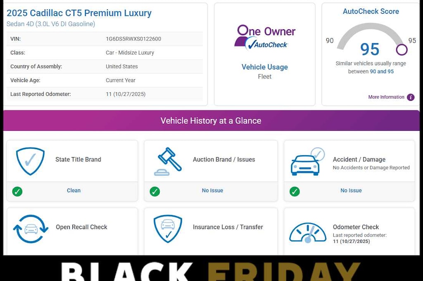Click the Clean title status link
Viewport: 423px width, 281px height.
[74, 191]
